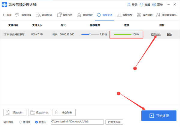Screen dimensions: 180x127
Task: Click the scissors icon for 音频剪切
Action: (x=38, y=15)
